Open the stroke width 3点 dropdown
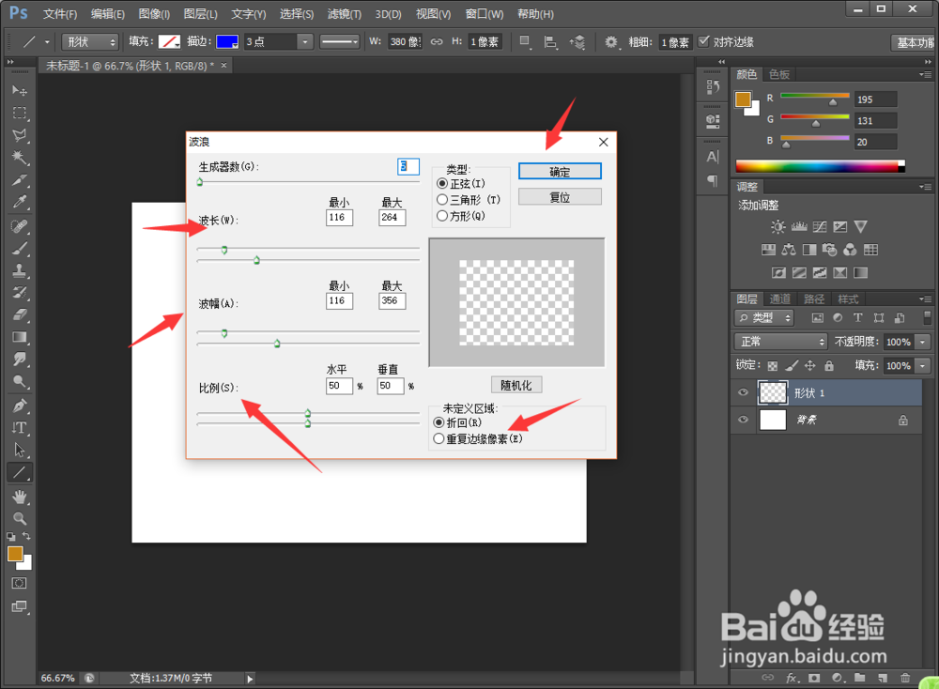 305,42
